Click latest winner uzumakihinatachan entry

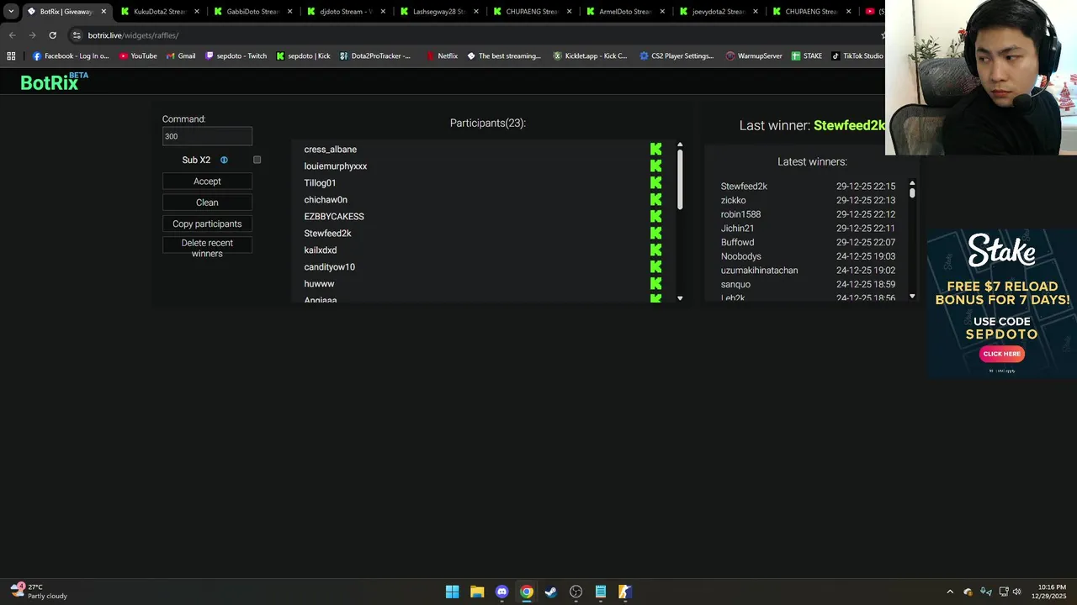[x=759, y=271]
